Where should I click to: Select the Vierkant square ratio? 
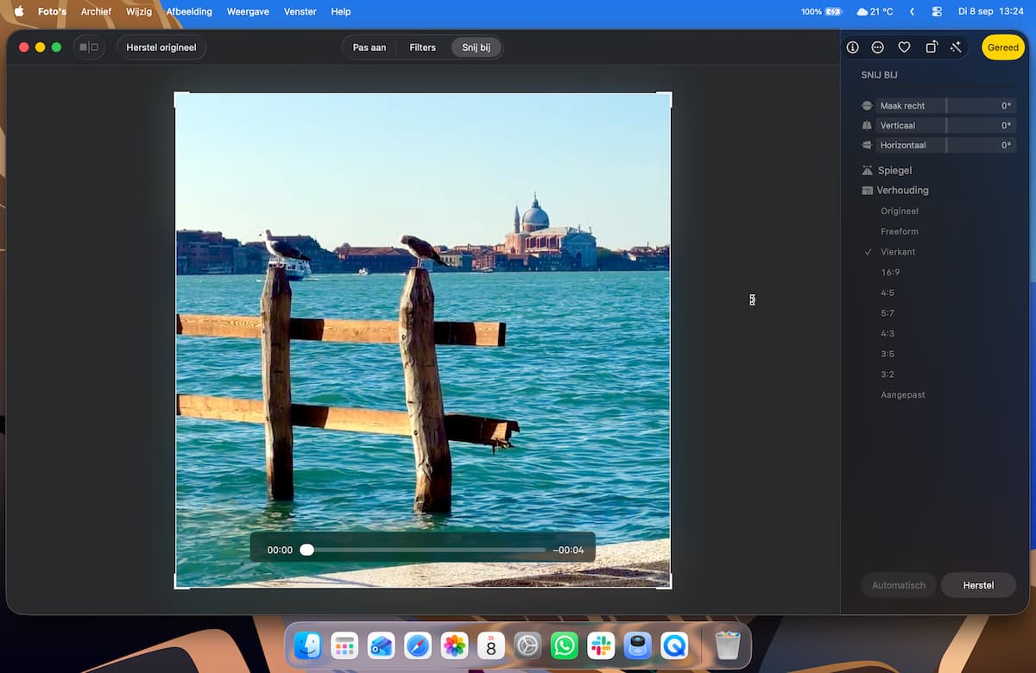(x=898, y=252)
